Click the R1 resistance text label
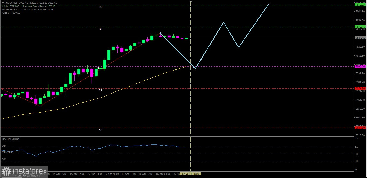367x178 pixels. pyautogui.click(x=100, y=29)
